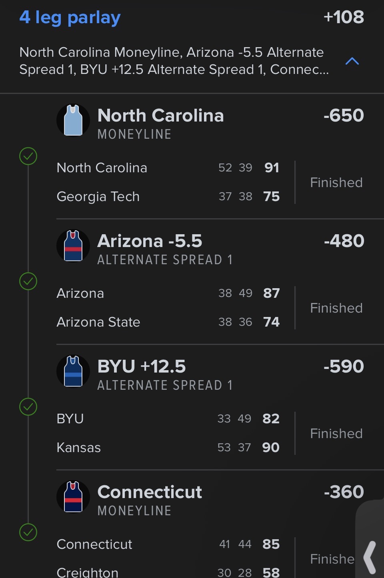Screen dimensions: 384x578
Task: Open the Arizona -5.5 alternate spread heading
Action: [x=150, y=241]
